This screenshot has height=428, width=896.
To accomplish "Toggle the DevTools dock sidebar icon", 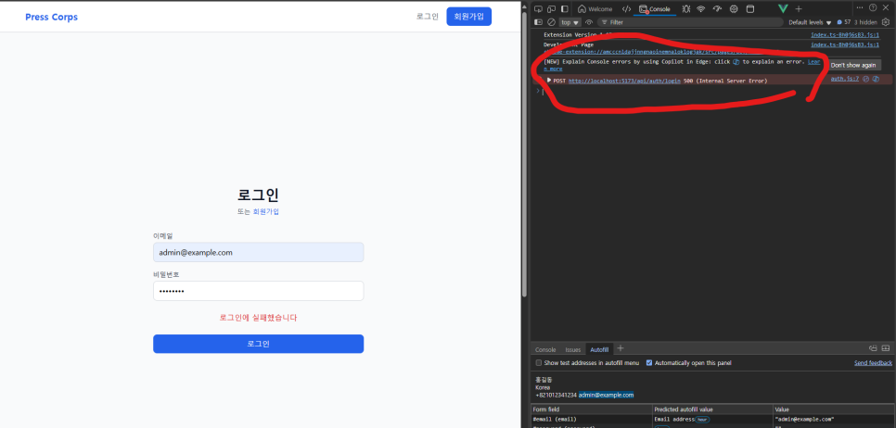I will point(565,8).
